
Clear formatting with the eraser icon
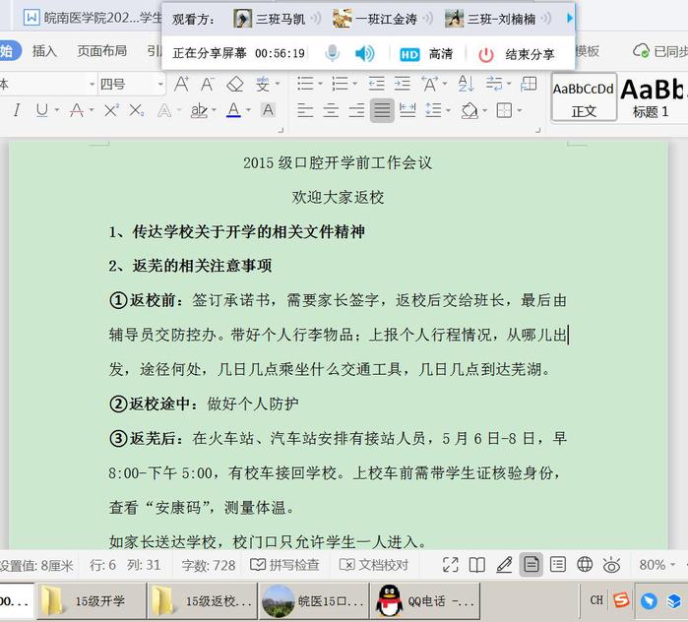click(235, 85)
